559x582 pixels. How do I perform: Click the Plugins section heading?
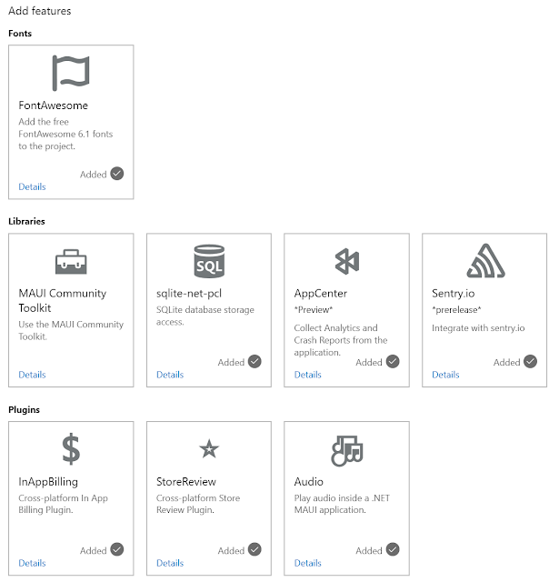[25, 410]
